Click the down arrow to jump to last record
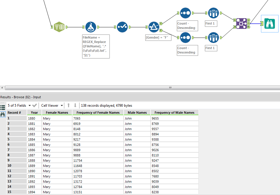Viewport: 280px width, 195px height. pyautogui.click(x=75, y=106)
